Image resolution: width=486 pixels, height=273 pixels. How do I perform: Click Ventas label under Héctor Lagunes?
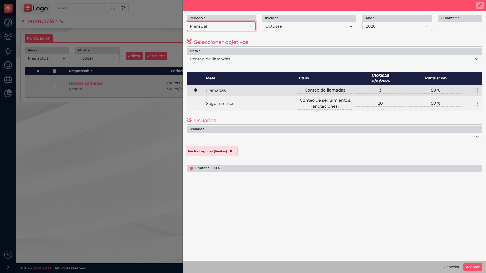(75, 89)
